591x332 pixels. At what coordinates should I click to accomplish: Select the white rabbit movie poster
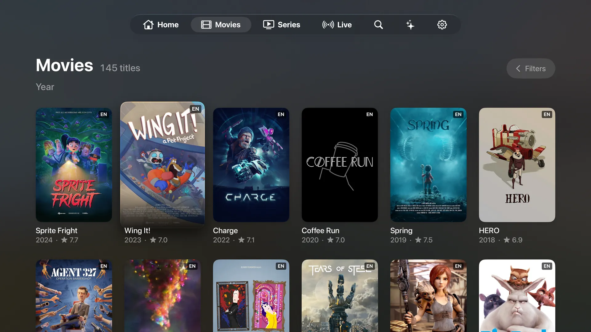[517, 296]
